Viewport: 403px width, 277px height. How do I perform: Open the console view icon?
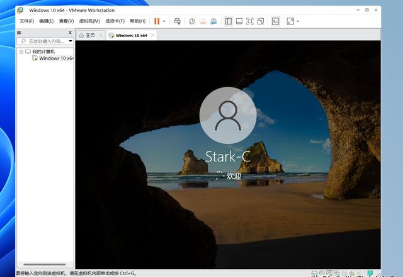276,21
